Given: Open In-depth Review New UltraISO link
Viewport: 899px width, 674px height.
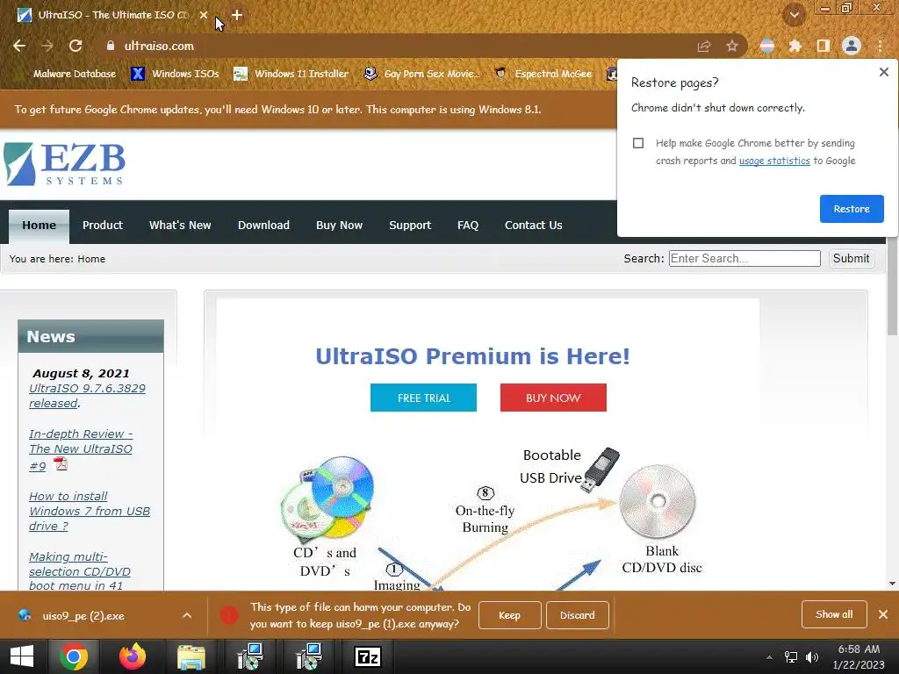Looking at the screenshot, I should (x=81, y=449).
